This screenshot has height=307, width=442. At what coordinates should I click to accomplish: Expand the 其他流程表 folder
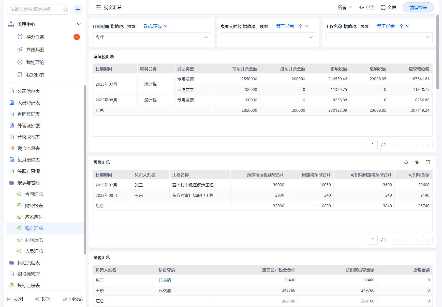click(x=28, y=263)
